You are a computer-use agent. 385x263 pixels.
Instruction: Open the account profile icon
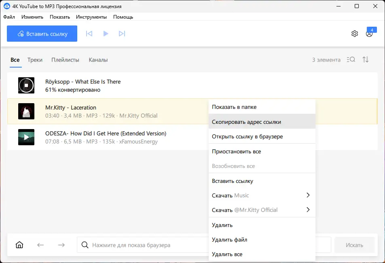[369, 34]
